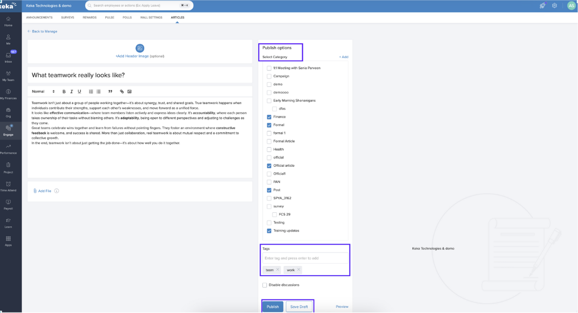Remove the 'team' tag

[278, 270]
